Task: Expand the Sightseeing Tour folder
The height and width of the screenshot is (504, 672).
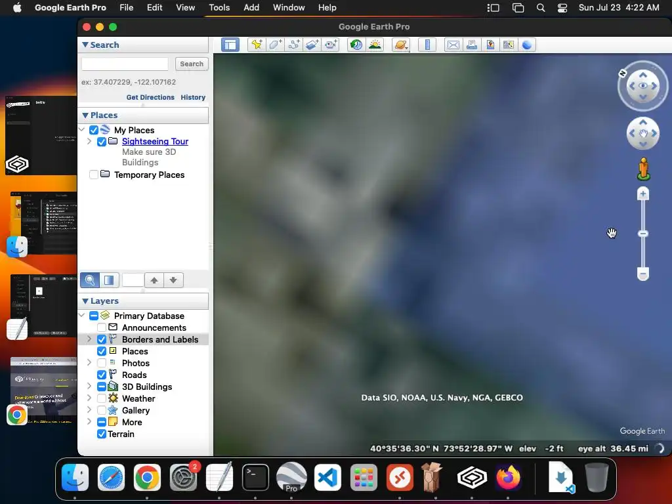Action: pyautogui.click(x=89, y=141)
